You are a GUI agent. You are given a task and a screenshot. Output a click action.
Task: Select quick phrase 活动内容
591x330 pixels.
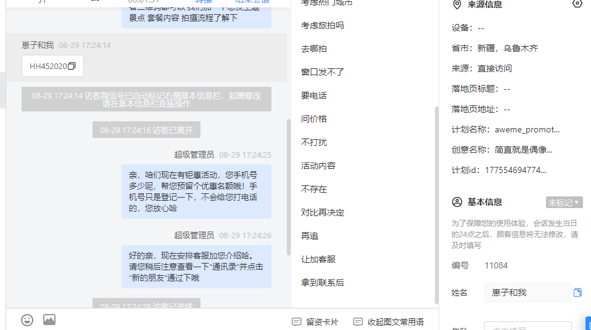(x=318, y=166)
